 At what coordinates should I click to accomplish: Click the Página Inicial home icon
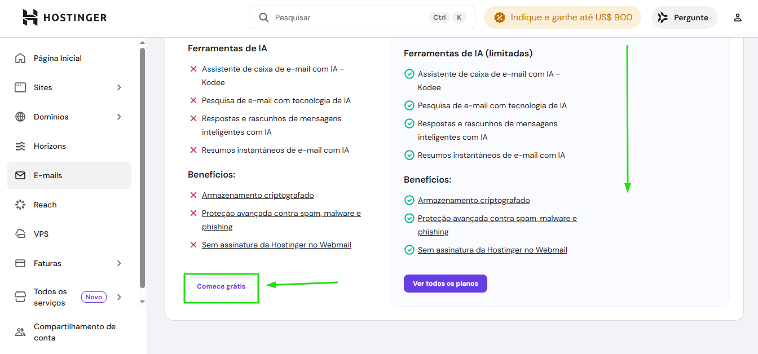click(x=20, y=58)
